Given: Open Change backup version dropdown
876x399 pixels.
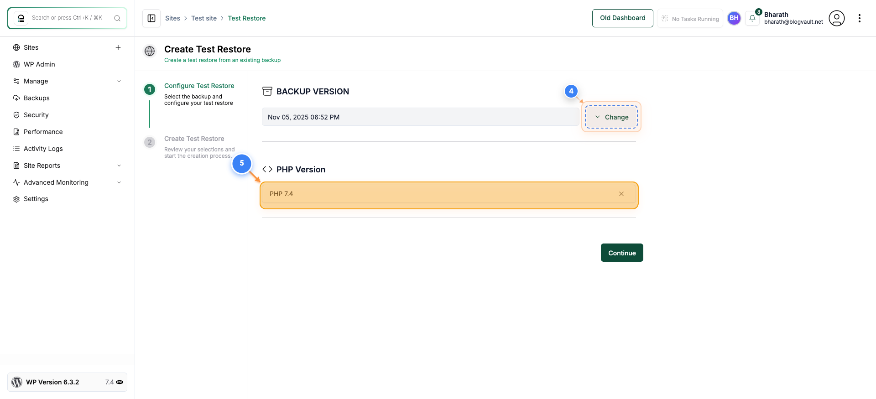Looking at the screenshot, I should 611,117.
